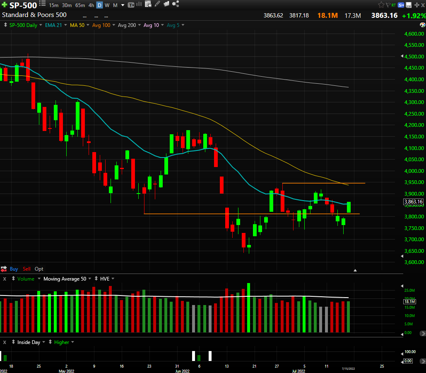Remove the Inside Day pane with its x
426x373 pixels.
point(5,342)
